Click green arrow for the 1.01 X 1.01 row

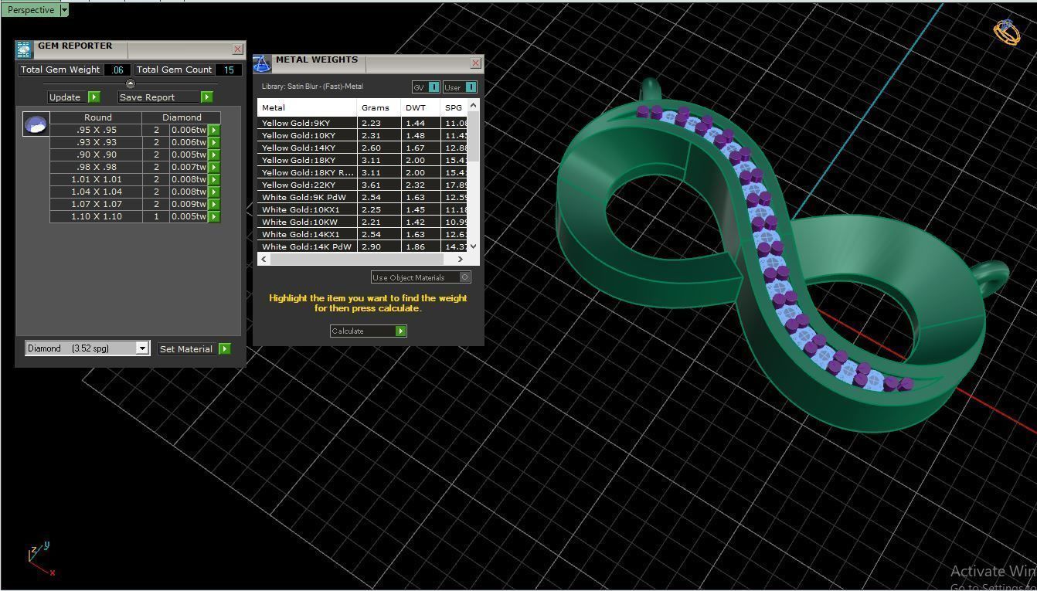click(x=214, y=179)
